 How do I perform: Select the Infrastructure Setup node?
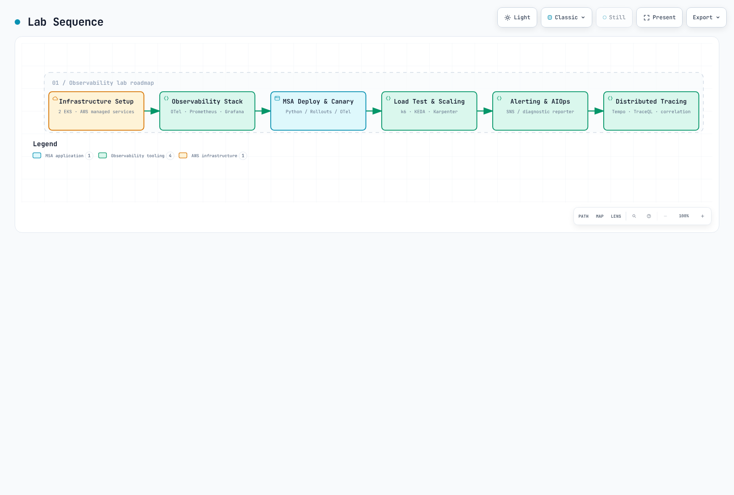(x=96, y=111)
